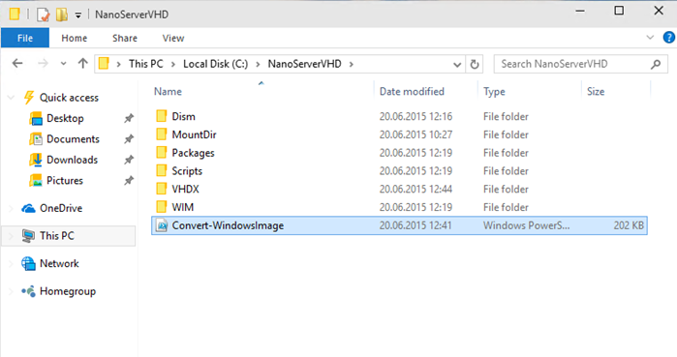Minimize the NanoServerVHD window
The height and width of the screenshot is (357, 677).
click(580, 11)
